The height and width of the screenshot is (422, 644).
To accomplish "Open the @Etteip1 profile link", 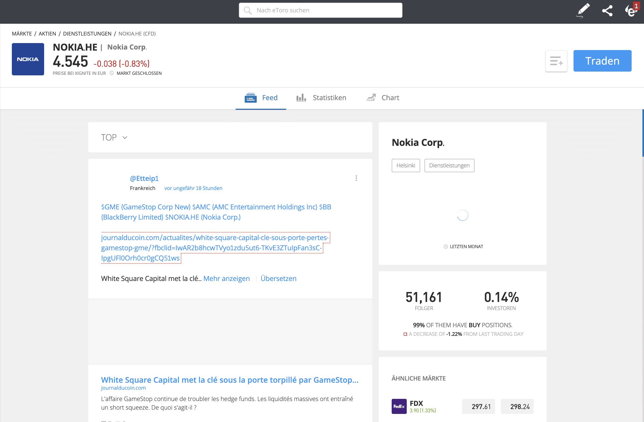I will (144, 178).
